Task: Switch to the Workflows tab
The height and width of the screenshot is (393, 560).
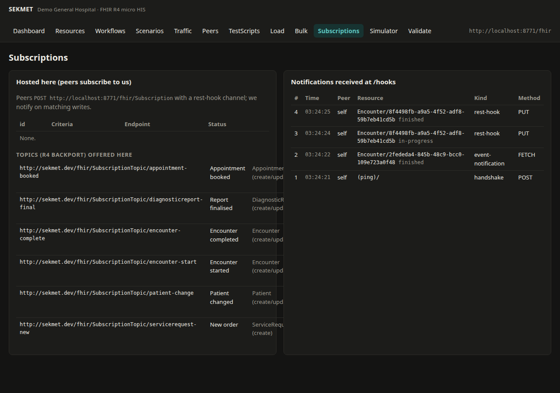Action: pyautogui.click(x=110, y=31)
